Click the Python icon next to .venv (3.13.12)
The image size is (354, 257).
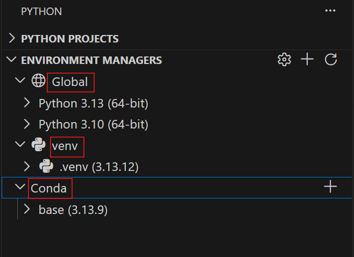[x=46, y=167]
